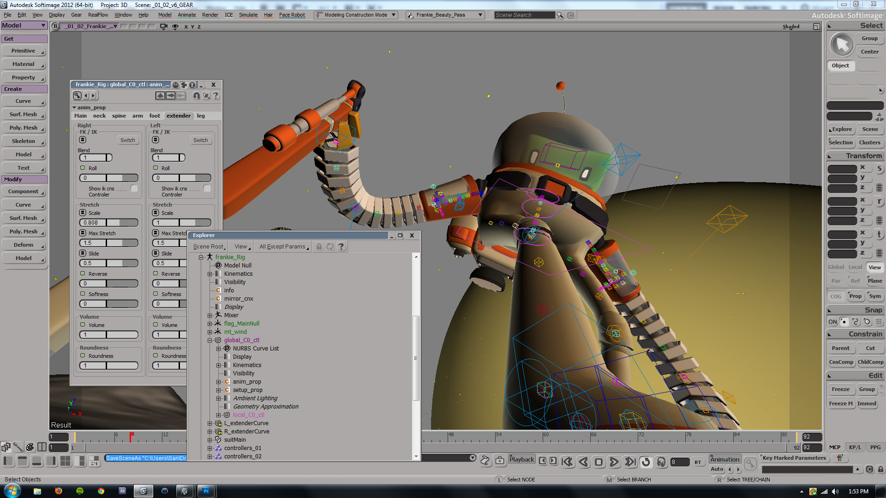
Task: Expand L_extenderCurve tree node
Action: [x=210, y=423]
